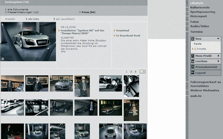Open the couple with evening gown thumbnail
Viewport: 223px width, 139px height.
[x=131, y=110]
